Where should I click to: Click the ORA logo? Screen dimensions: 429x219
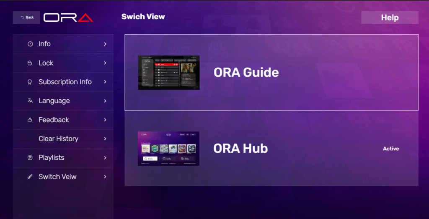point(68,18)
